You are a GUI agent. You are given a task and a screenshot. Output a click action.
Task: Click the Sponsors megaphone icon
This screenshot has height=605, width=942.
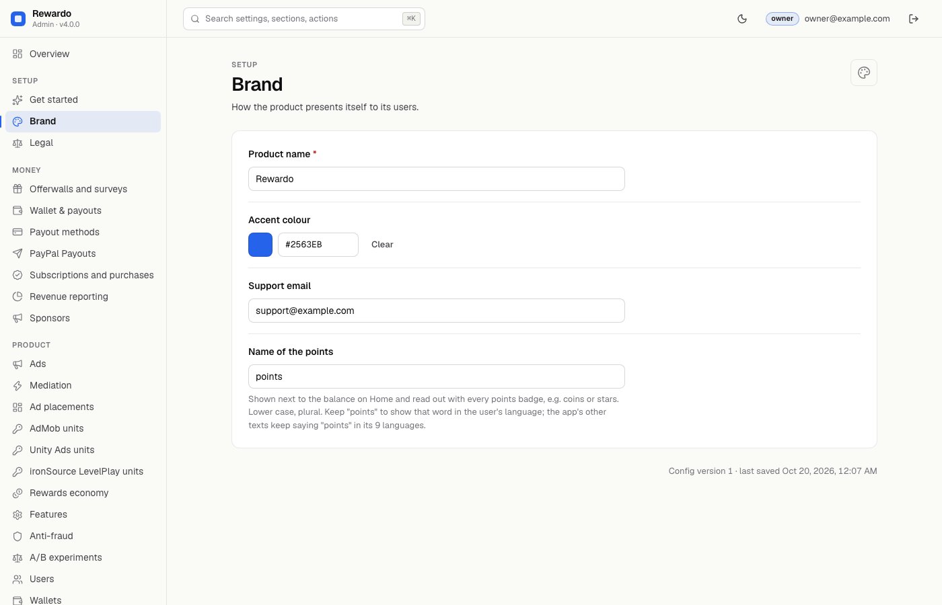click(17, 318)
